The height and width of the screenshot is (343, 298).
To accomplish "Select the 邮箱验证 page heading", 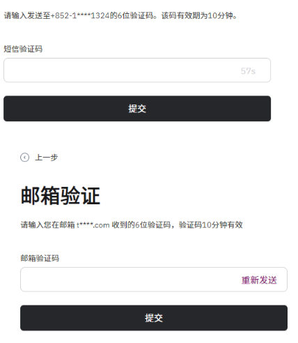I will (61, 196).
